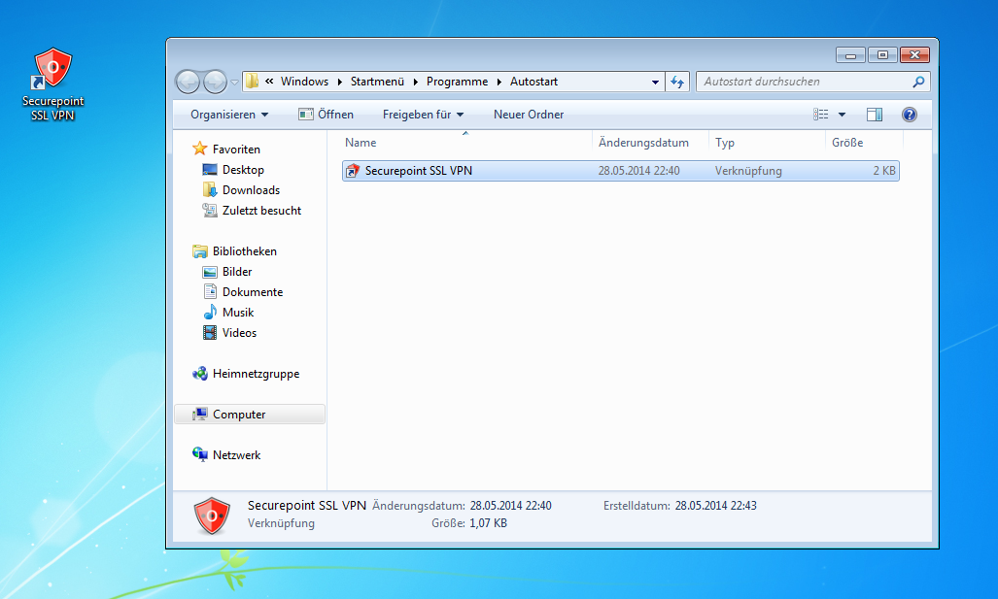Image resolution: width=998 pixels, height=599 pixels.
Task: Open Dokumente under Bibliotheken
Action: click(x=253, y=292)
